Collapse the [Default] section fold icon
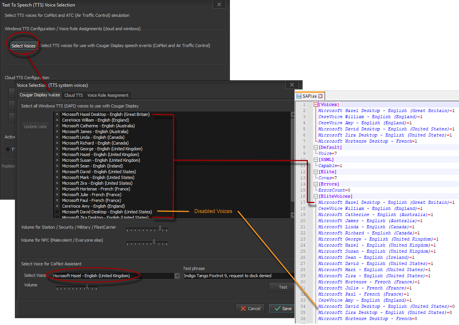This screenshot has height=325, width=459. (x=316, y=147)
